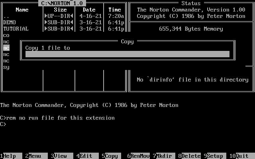
Task: Click the Norton Commander version 1.00 line
Action: [191, 10]
